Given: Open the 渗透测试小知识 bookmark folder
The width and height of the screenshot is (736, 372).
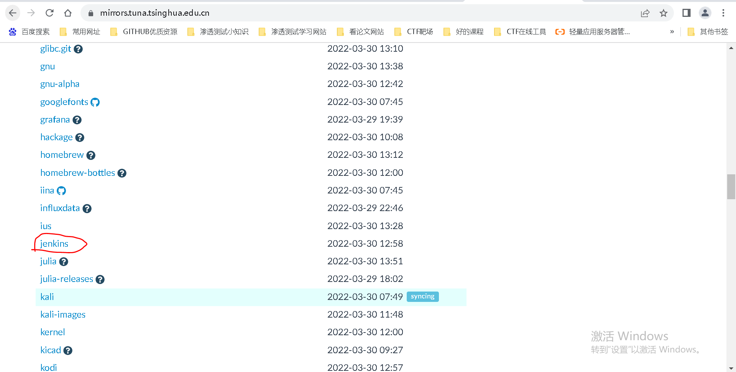Looking at the screenshot, I should click(x=218, y=32).
